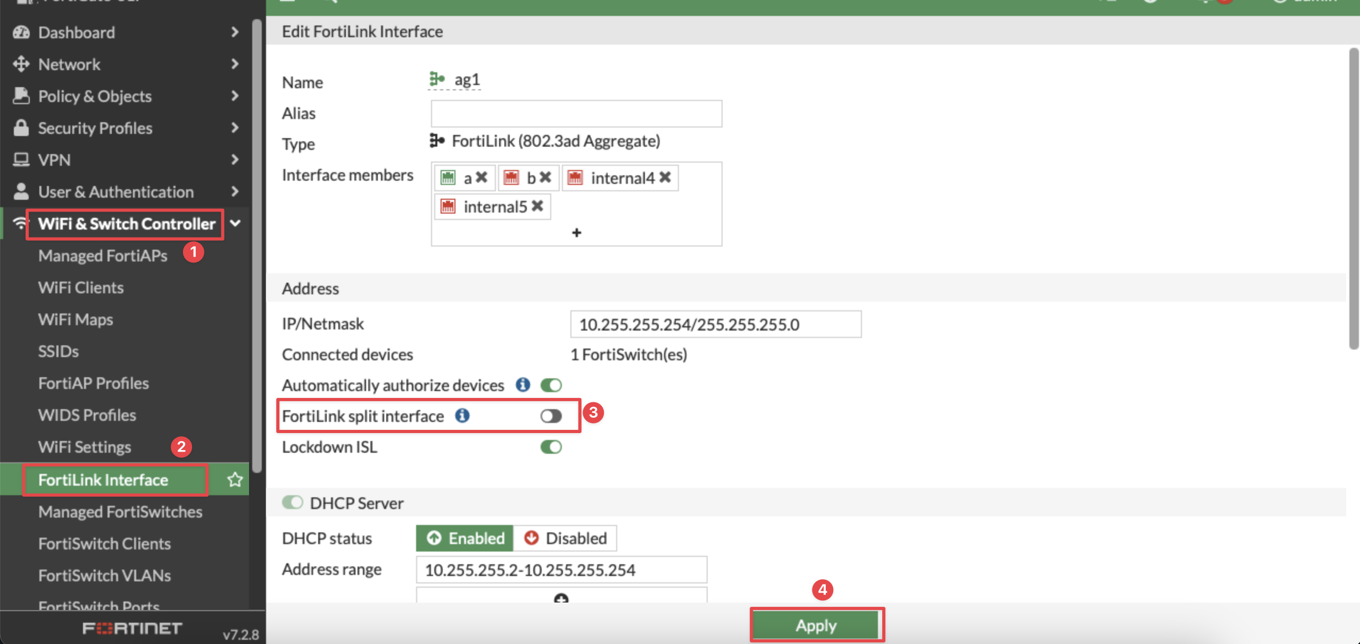Toggle the DHCP Server switch

coord(292,503)
